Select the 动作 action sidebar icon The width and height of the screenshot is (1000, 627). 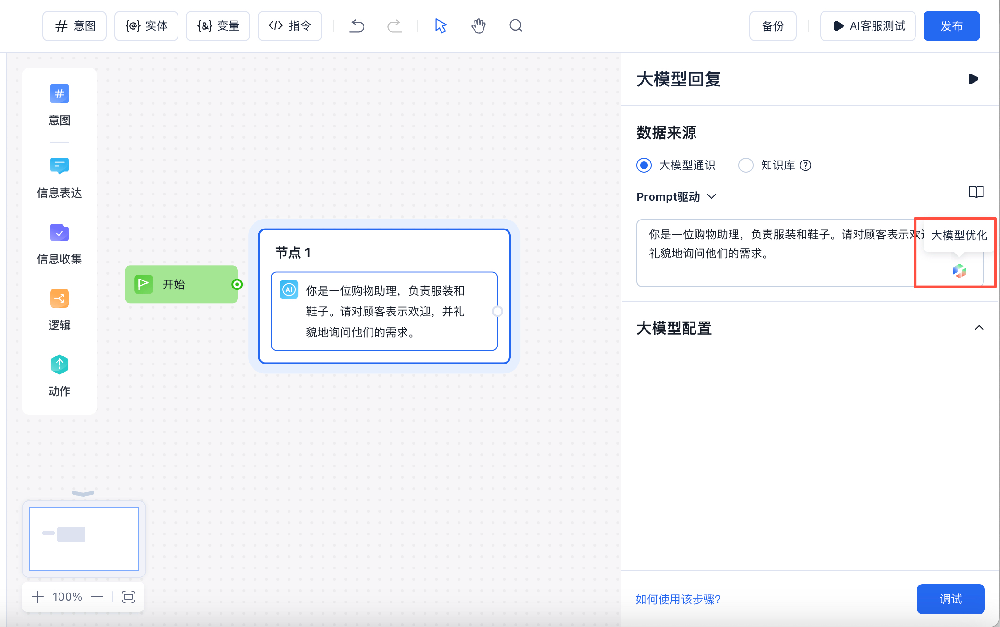click(x=59, y=364)
